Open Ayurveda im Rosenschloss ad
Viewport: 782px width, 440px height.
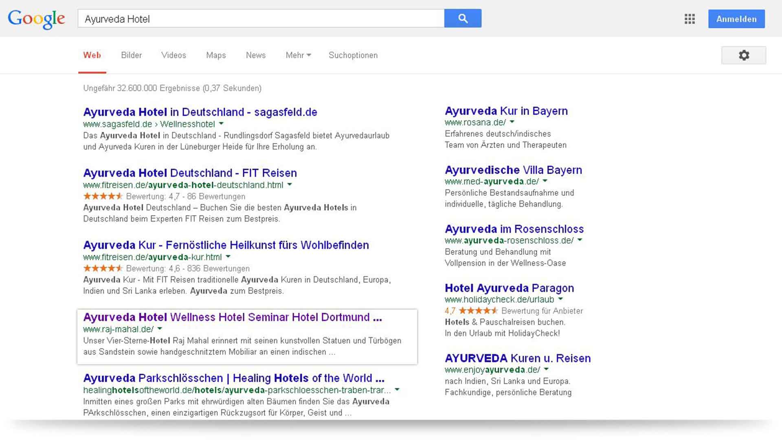click(514, 229)
